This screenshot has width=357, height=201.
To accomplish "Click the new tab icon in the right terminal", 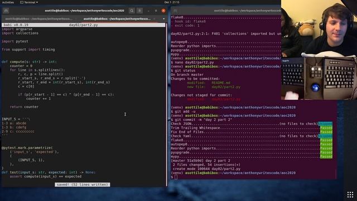I will (x=175, y=11).
